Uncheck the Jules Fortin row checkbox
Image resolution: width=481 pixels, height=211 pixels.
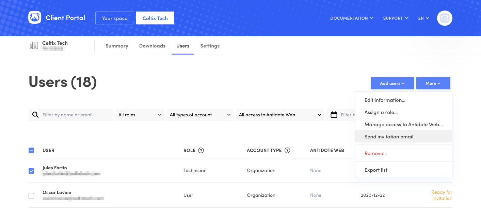coord(31,171)
